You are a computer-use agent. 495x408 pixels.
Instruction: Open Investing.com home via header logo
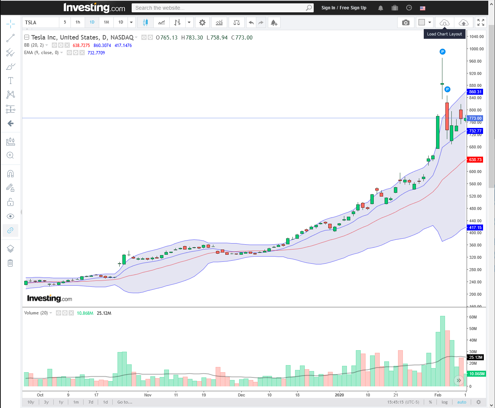pyautogui.click(x=94, y=8)
